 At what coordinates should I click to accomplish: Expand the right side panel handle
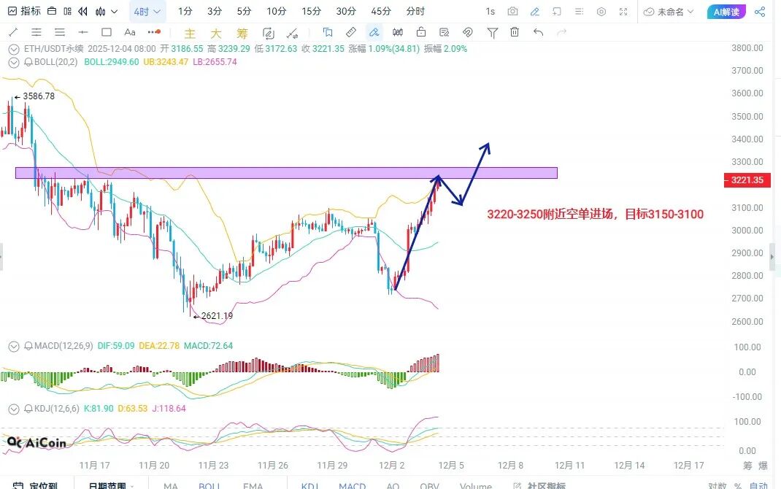pos(773,257)
